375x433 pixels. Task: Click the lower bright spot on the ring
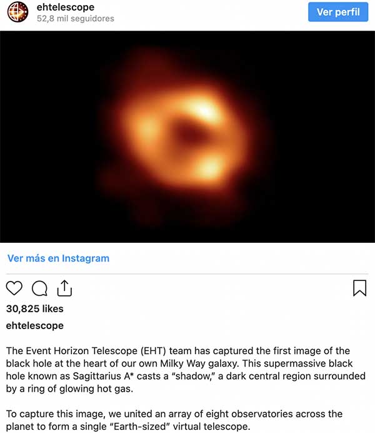tap(209, 167)
